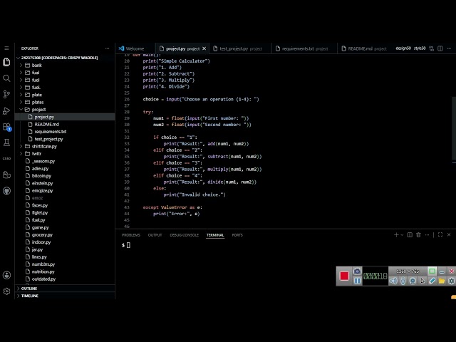Expand the OUTLINE section

point(65,288)
